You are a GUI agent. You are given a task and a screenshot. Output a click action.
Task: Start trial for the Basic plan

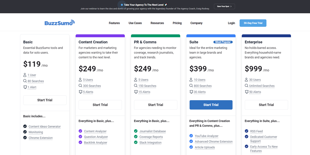(45, 100)
